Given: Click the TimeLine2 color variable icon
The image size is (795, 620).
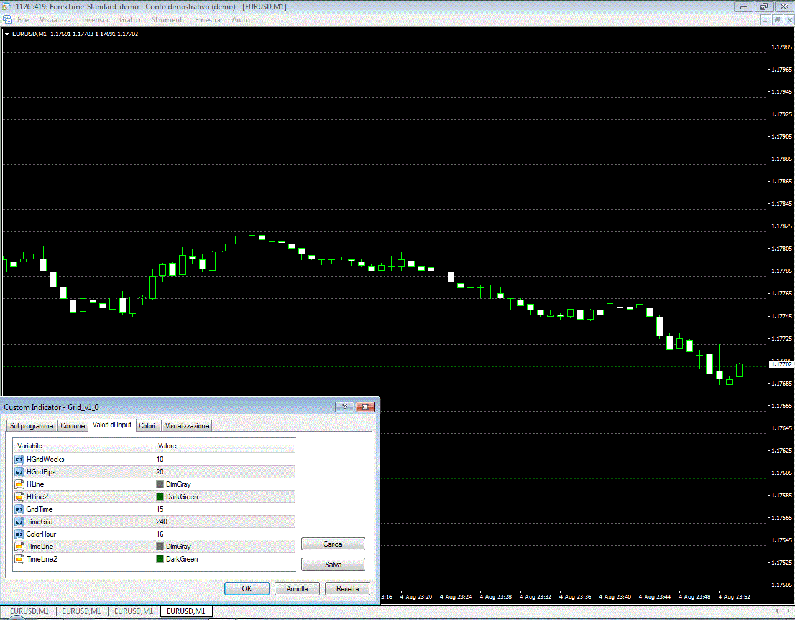Looking at the screenshot, I should 19,559.
